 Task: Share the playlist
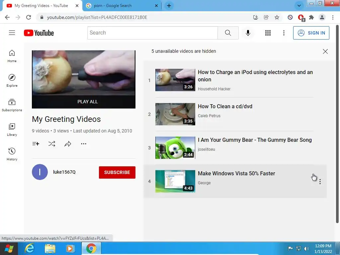(x=68, y=144)
